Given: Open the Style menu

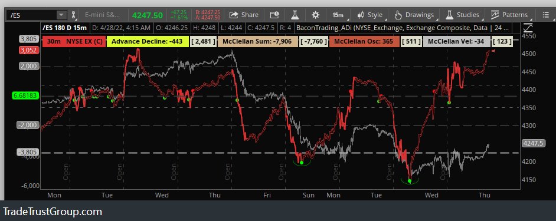Looking at the screenshot, I should [371, 15].
